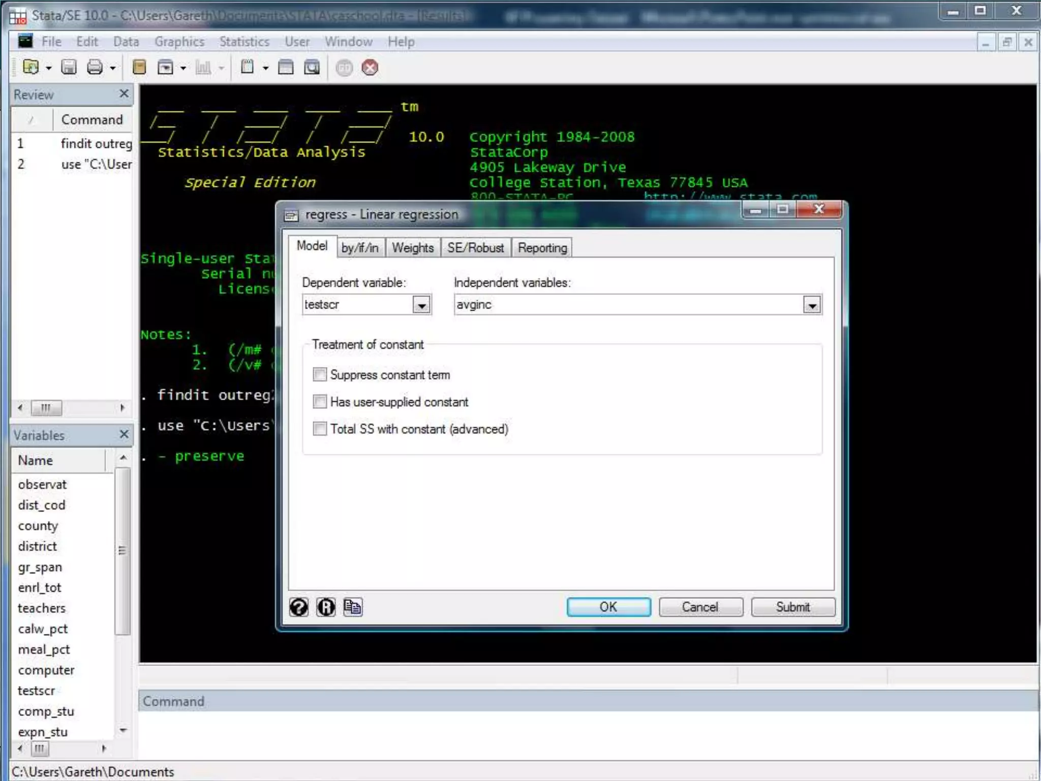Open the Data Browser icon
The image size is (1041, 781).
coord(312,67)
